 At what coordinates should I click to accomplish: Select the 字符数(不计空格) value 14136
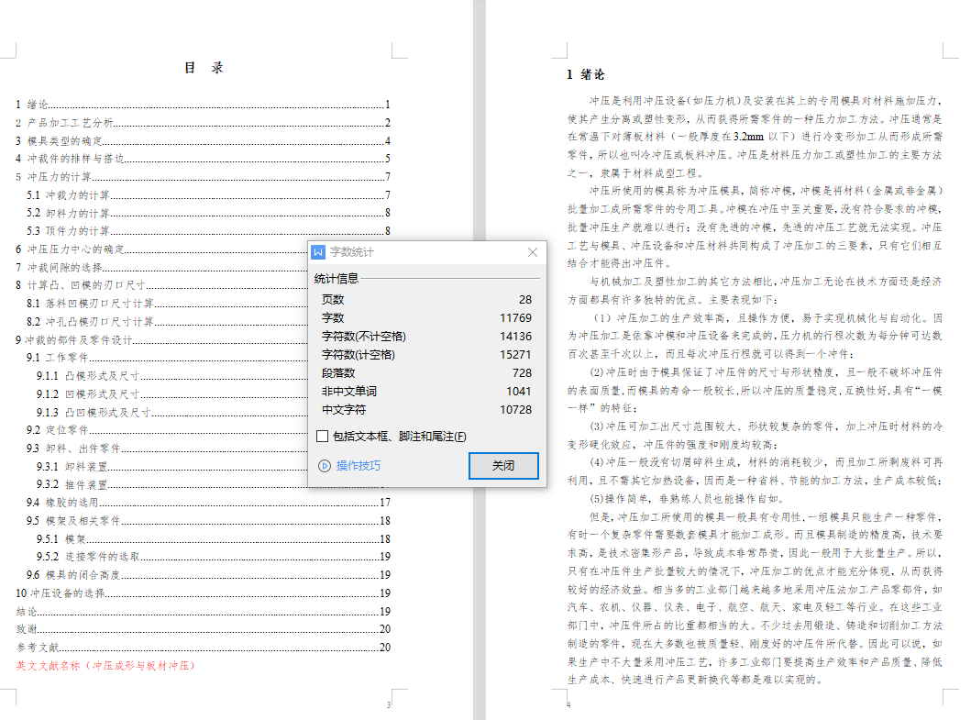(515, 337)
